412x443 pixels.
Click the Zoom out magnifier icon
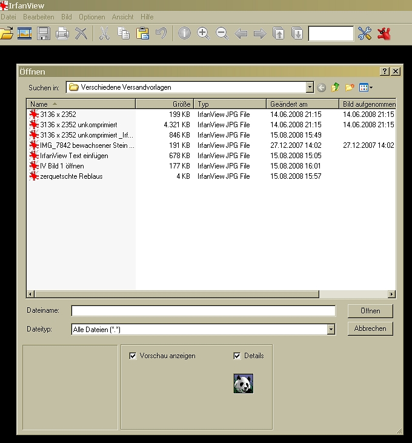click(x=222, y=33)
